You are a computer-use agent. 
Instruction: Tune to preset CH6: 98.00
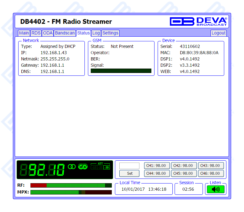(x=211, y=173)
